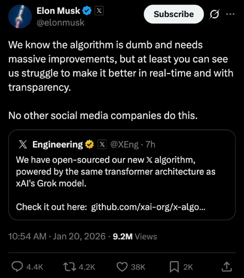The height and width of the screenshot is (278, 244).
Task: Like the post with heart icon
Action: pos(122,266)
